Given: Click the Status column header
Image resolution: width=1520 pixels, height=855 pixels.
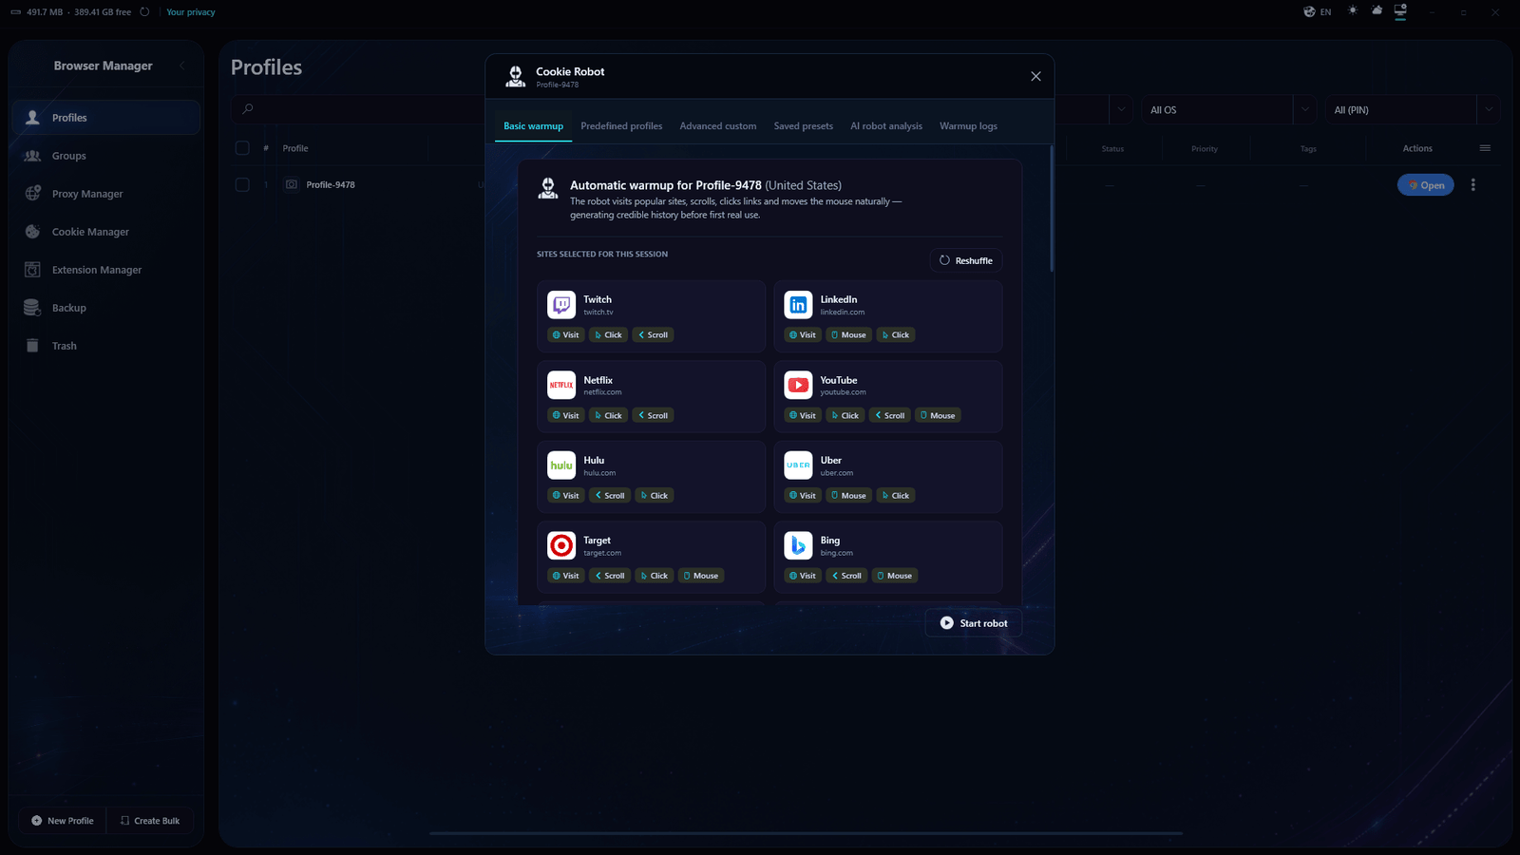Looking at the screenshot, I should (1112, 149).
